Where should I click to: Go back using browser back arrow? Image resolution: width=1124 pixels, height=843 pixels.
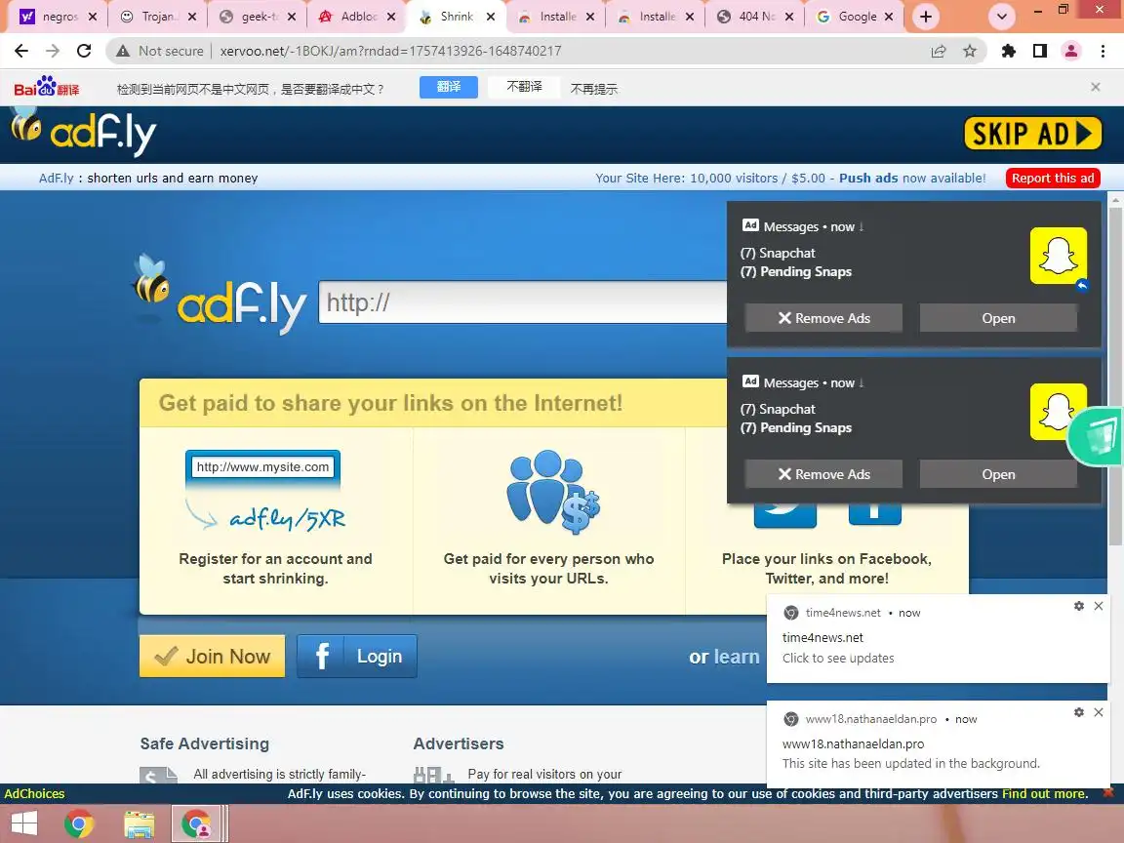click(21, 51)
